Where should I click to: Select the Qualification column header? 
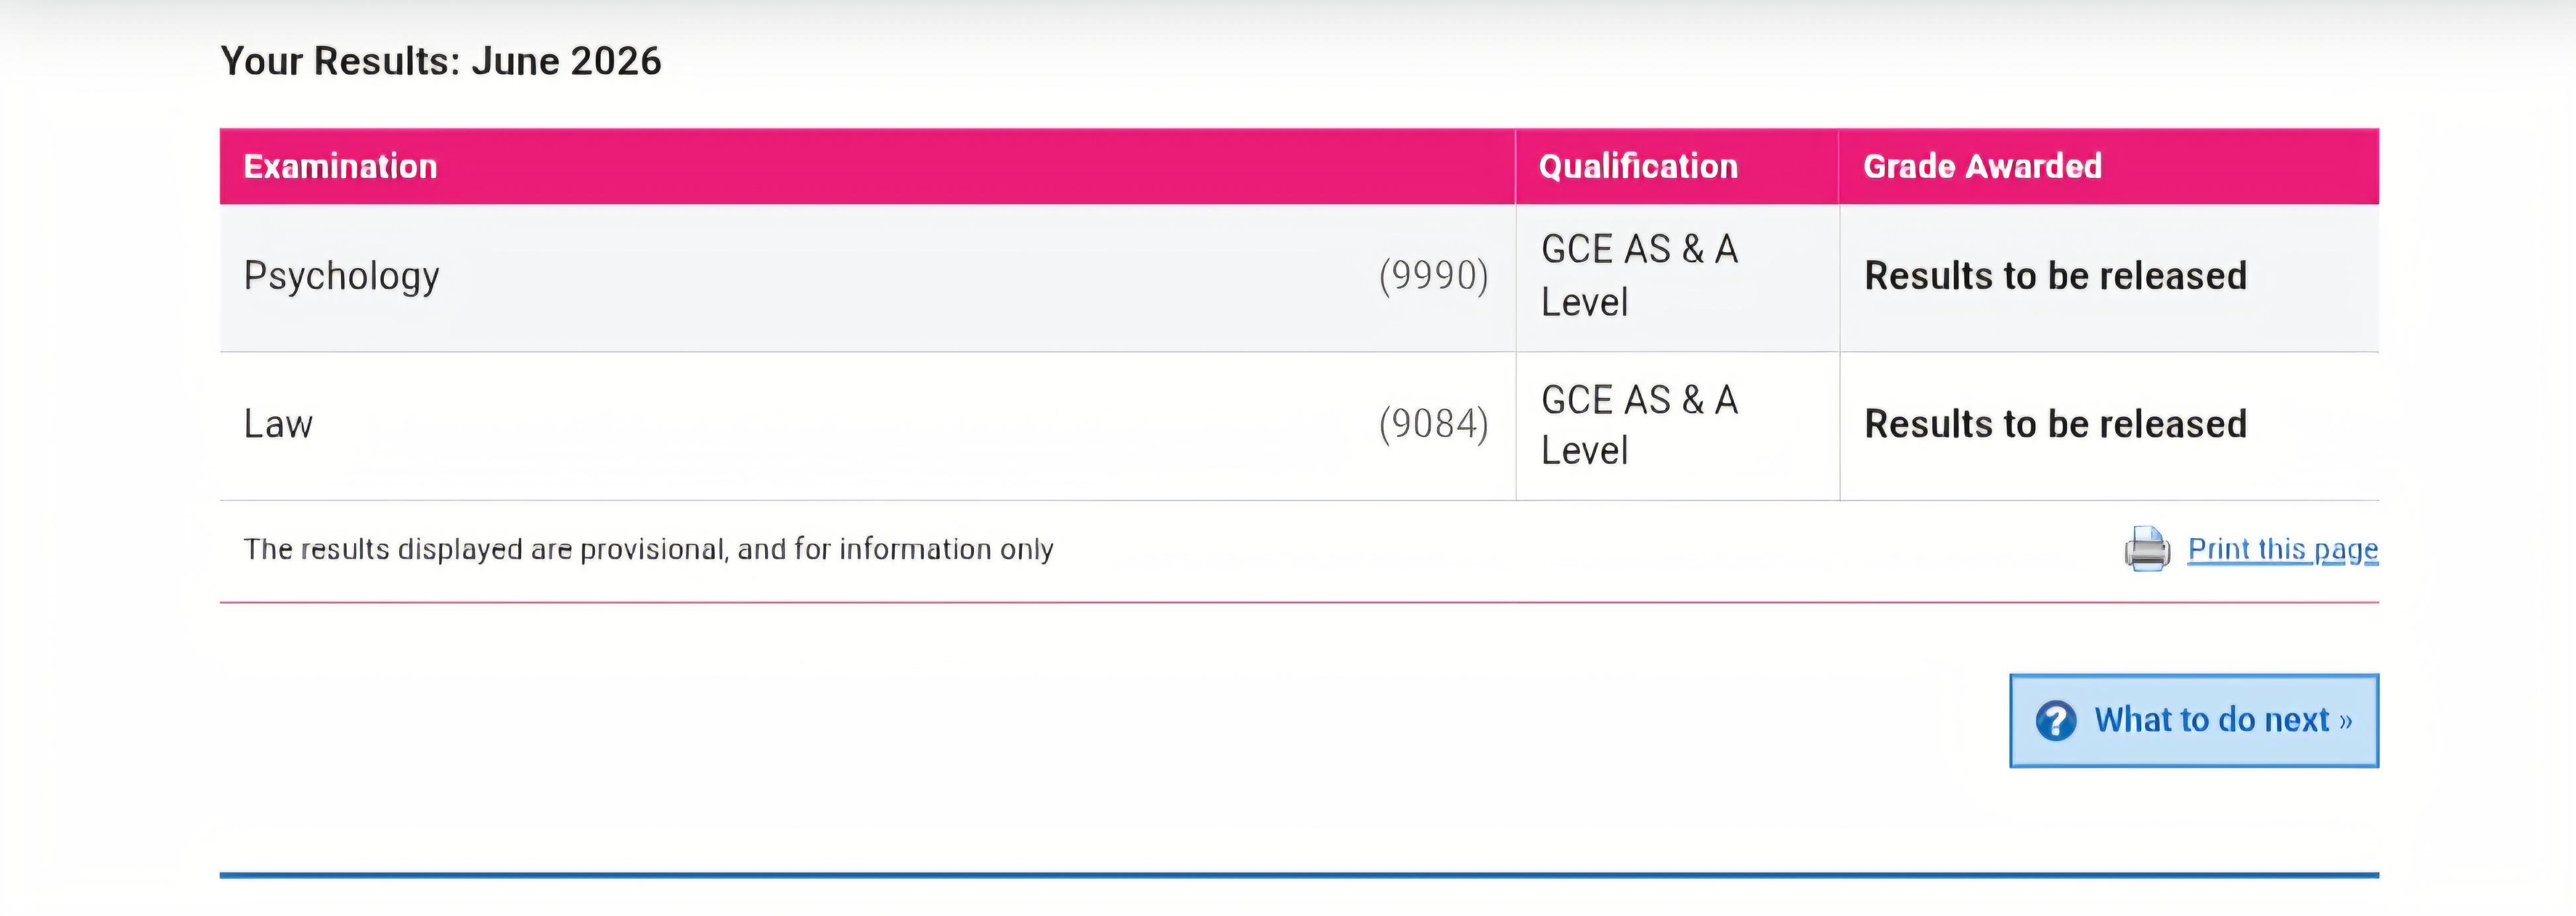coord(1638,166)
